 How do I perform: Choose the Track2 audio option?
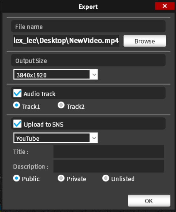(x=61, y=105)
